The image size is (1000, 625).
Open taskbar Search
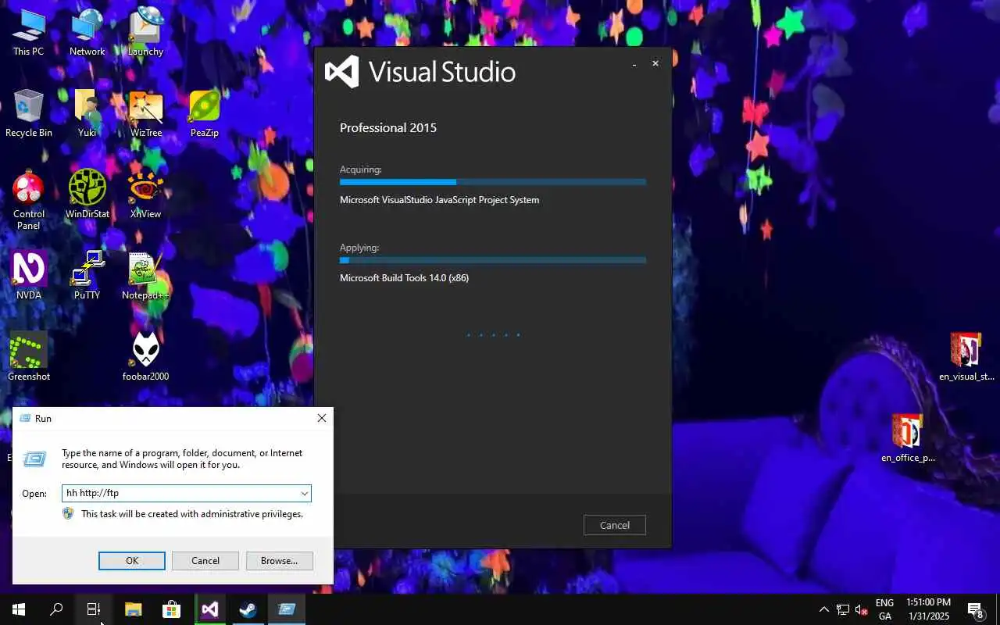pyautogui.click(x=56, y=609)
